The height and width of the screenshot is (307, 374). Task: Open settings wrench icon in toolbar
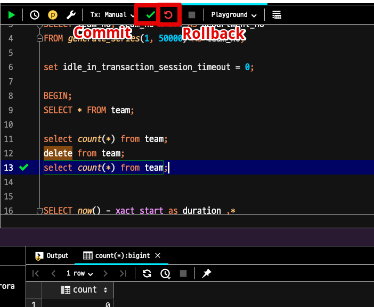[x=71, y=15]
